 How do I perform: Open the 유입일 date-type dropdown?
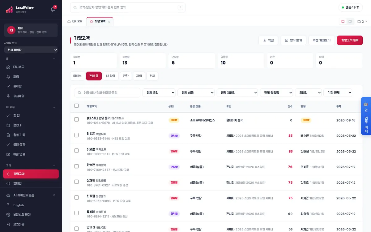point(308,92)
